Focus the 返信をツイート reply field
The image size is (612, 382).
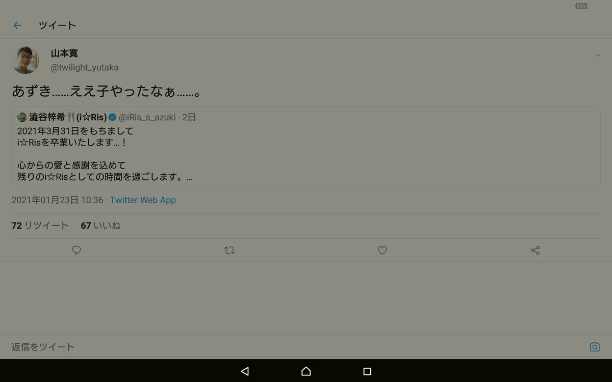point(298,347)
